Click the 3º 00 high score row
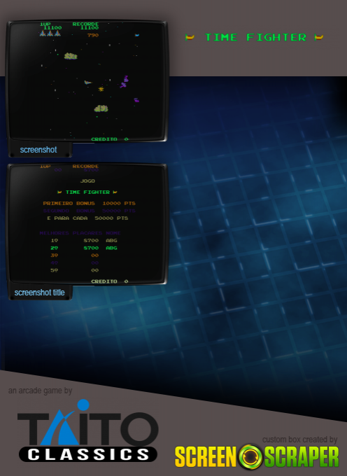The image size is (347, 476). pos(75,255)
